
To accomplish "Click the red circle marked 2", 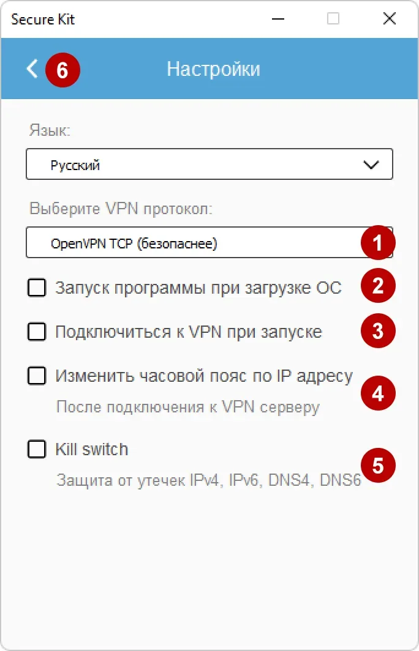I will (378, 285).
